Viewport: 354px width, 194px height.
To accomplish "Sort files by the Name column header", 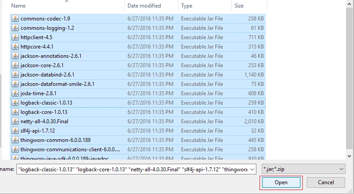I will coord(18,6).
